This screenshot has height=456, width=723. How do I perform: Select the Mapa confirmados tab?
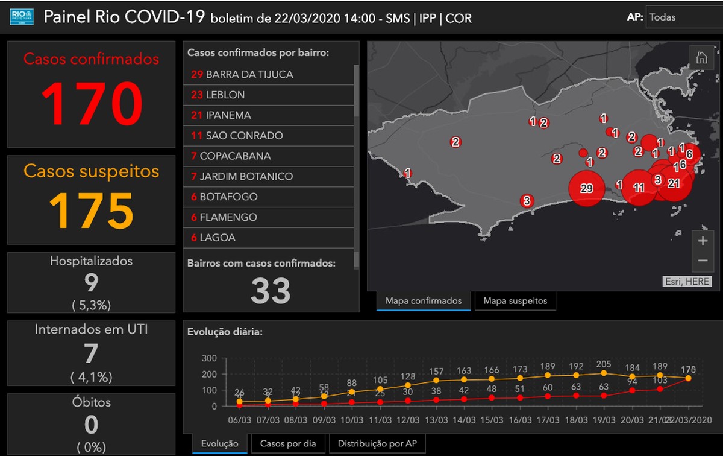point(424,300)
